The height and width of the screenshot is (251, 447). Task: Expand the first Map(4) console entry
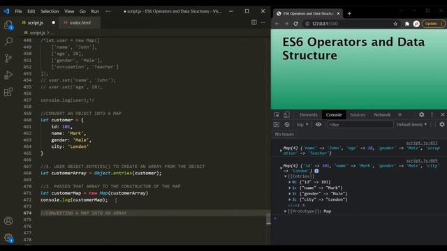click(x=281, y=151)
